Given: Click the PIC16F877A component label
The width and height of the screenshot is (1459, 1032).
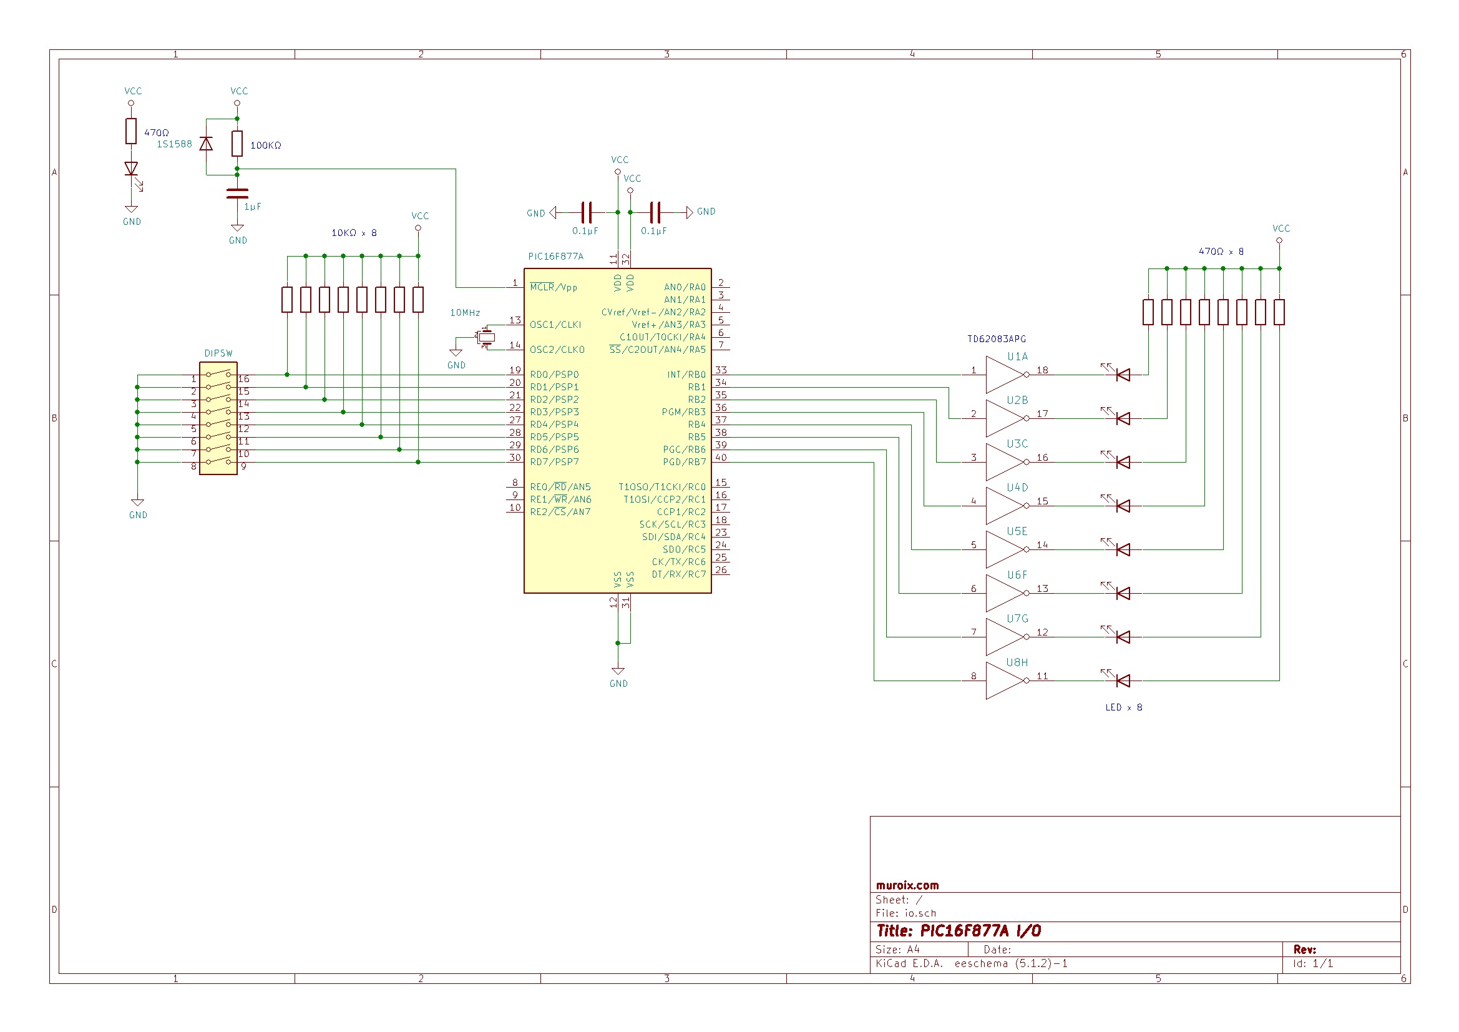Looking at the screenshot, I should pyautogui.click(x=555, y=256).
